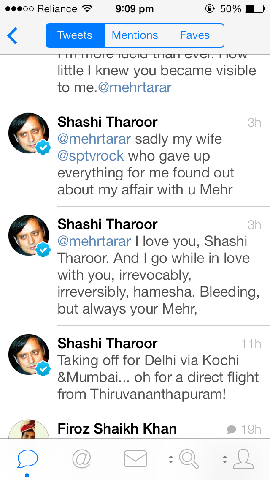Open direct messages envelope icon
Viewport: 270px width, 480px height.
pyautogui.click(x=135, y=458)
